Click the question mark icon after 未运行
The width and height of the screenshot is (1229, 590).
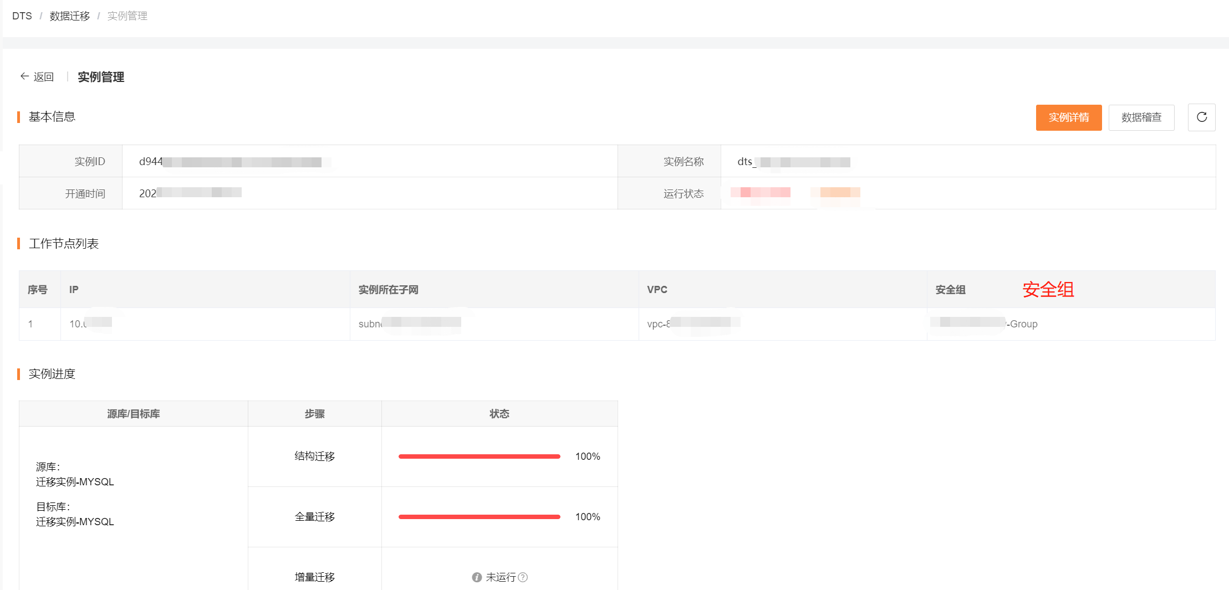point(523,577)
